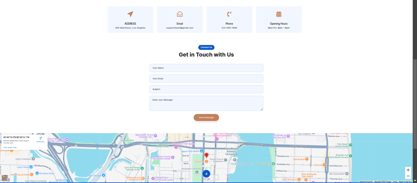Screen dimensions: 417x183
Task: Select Raymond F. Kravis Center marker
Action: (x=155, y=136)
